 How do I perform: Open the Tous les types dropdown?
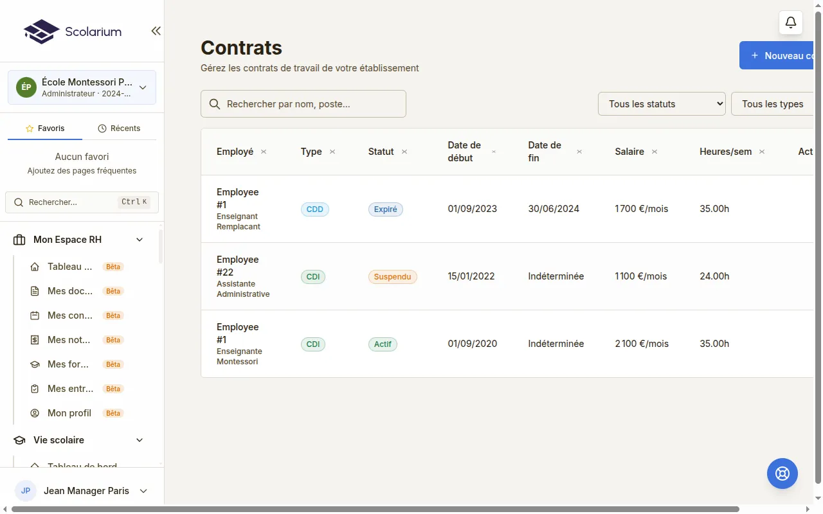772,104
